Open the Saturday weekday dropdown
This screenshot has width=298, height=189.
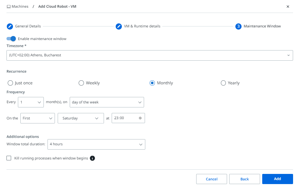tap(81, 118)
